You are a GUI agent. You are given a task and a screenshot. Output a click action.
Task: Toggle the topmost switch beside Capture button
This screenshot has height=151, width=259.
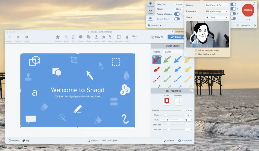(233, 4)
